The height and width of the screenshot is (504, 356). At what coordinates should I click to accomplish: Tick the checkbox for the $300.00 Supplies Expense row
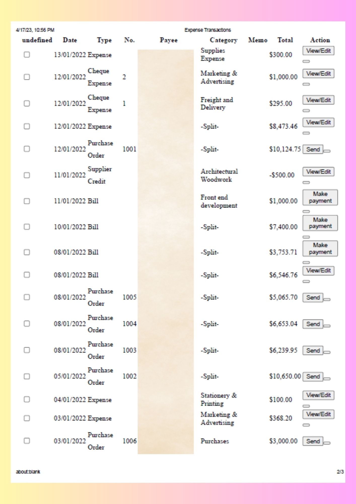27,55
